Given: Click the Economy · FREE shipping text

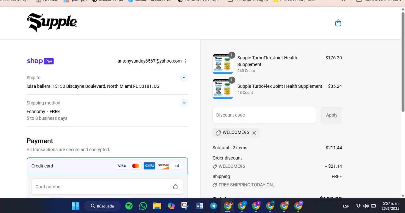Looking at the screenshot, I should 43,112.
